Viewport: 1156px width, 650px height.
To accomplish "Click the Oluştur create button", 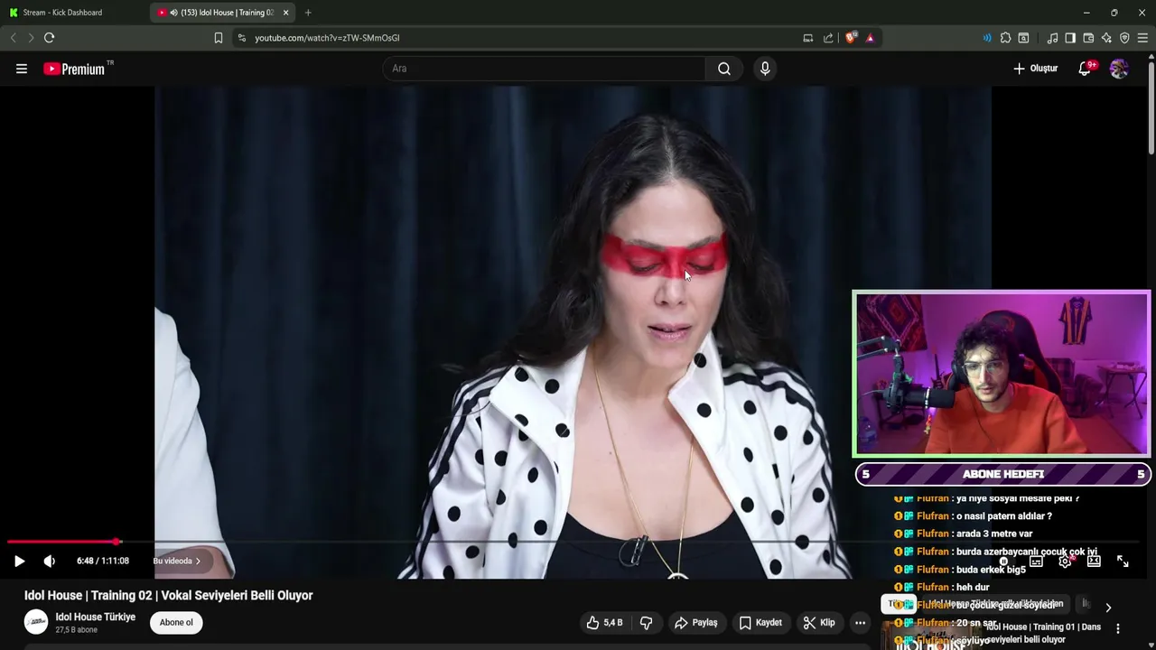I will pos(1036,69).
